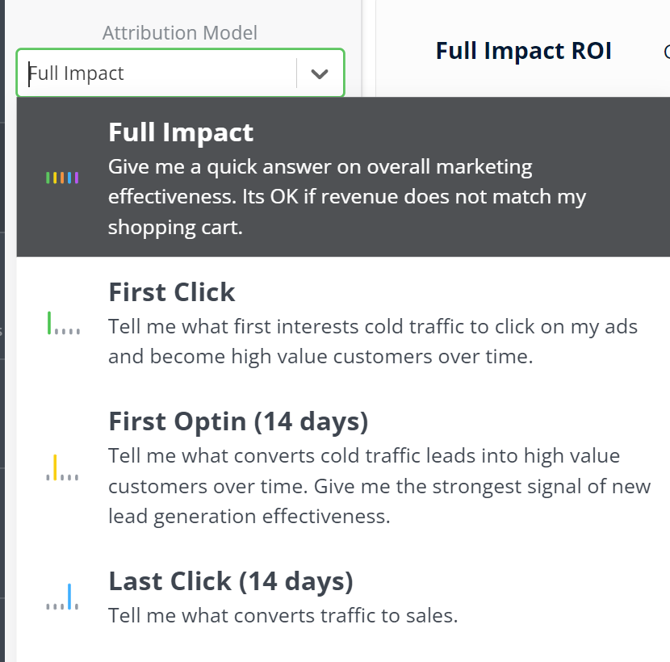Click the separator line beside the dropdown chevron
Viewport: 670px width, 662px height.
tap(296, 73)
